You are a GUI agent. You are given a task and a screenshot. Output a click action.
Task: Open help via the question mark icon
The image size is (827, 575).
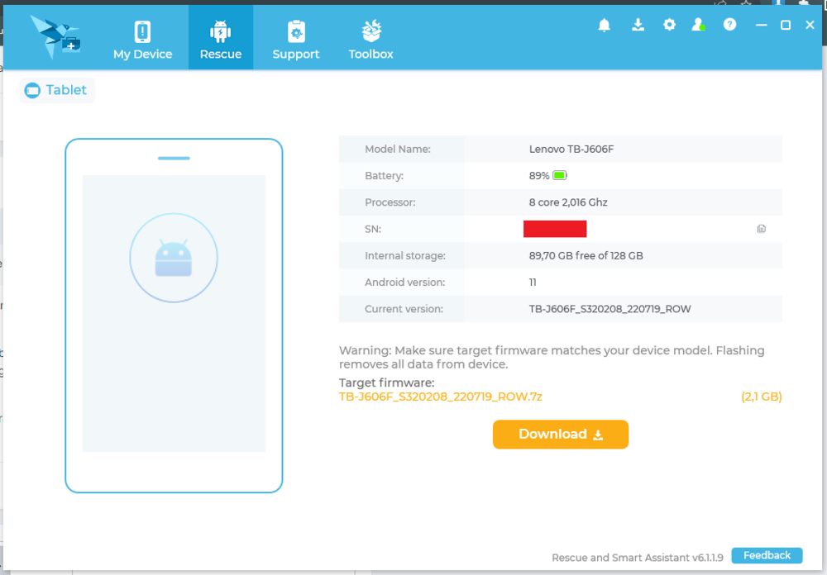click(x=729, y=25)
